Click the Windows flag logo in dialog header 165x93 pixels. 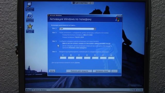pos(118,20)
